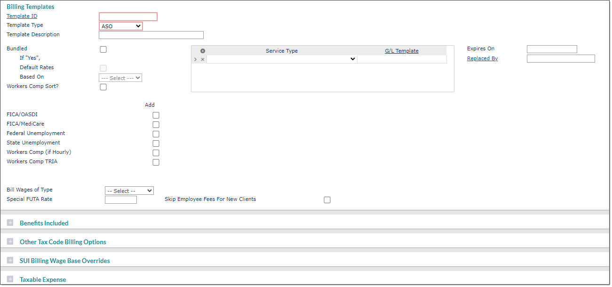Delete the Service Type row
612x287 pixels.
202,59
